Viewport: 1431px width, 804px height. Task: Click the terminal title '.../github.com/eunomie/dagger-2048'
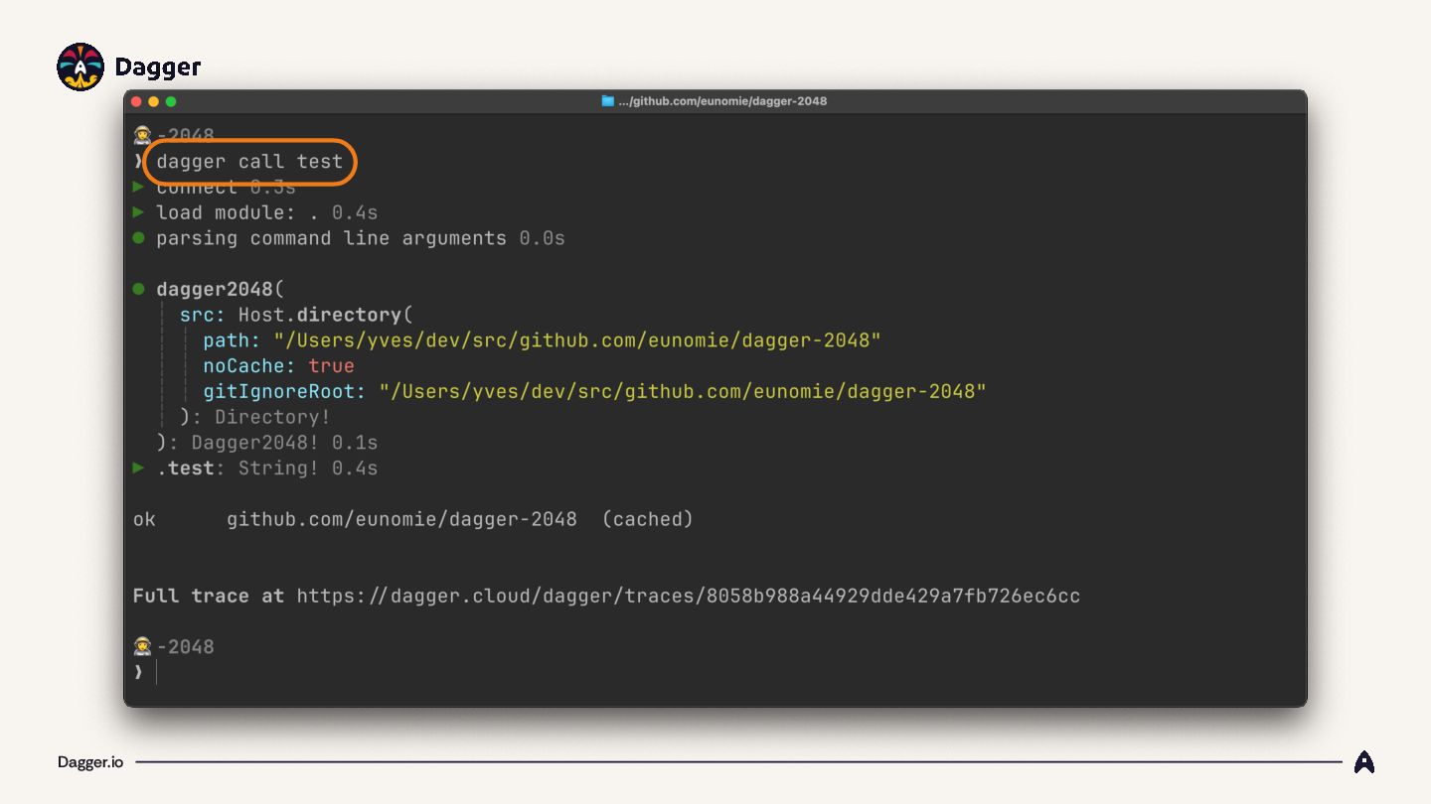pyautogui.click(x=722, y=101)
